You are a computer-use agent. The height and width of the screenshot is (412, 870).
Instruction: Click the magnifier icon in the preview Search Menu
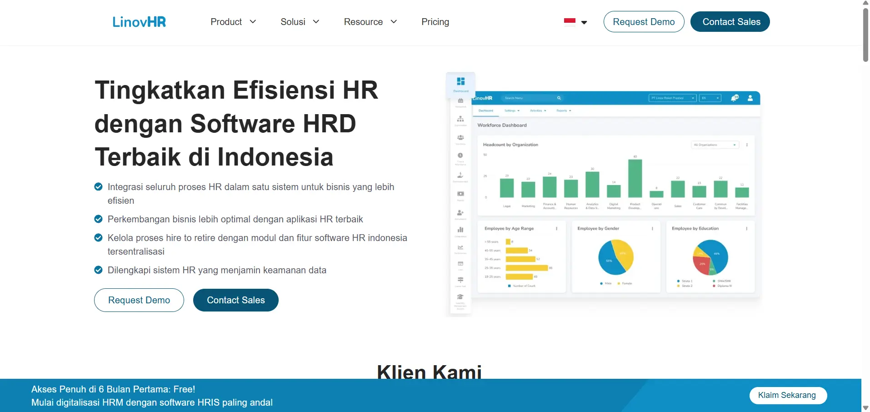click(559, 98)
